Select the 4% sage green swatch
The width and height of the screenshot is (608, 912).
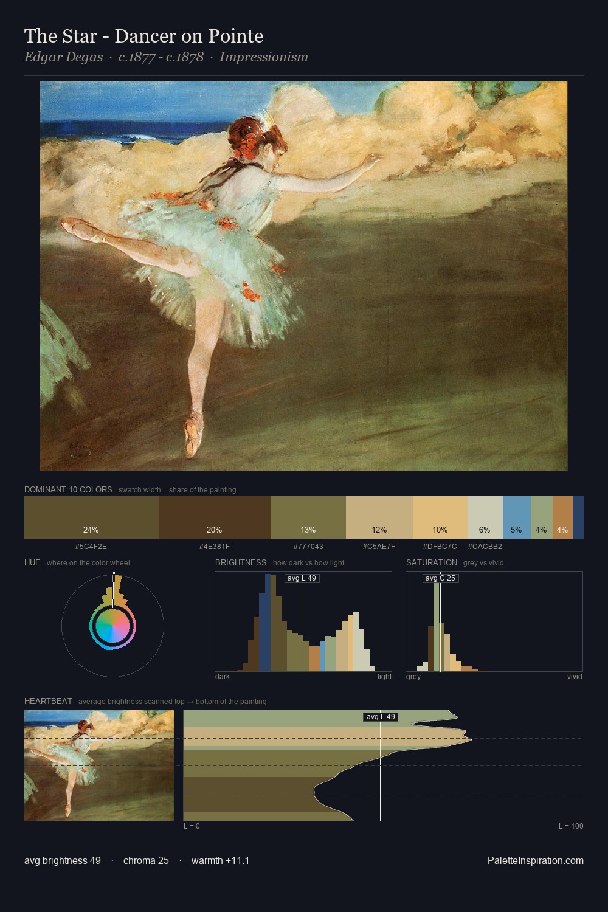click(542, 517)
